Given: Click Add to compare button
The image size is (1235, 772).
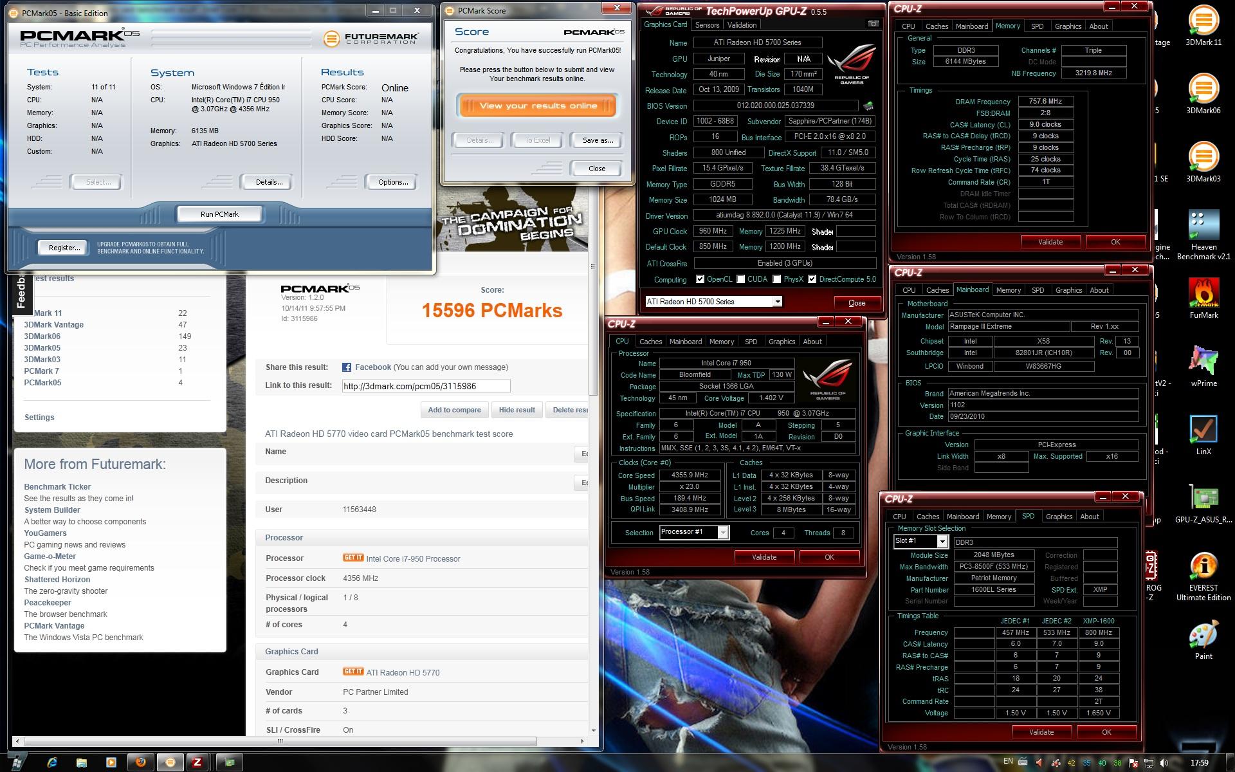Looking at the screenshot, I should coord(454,410).
